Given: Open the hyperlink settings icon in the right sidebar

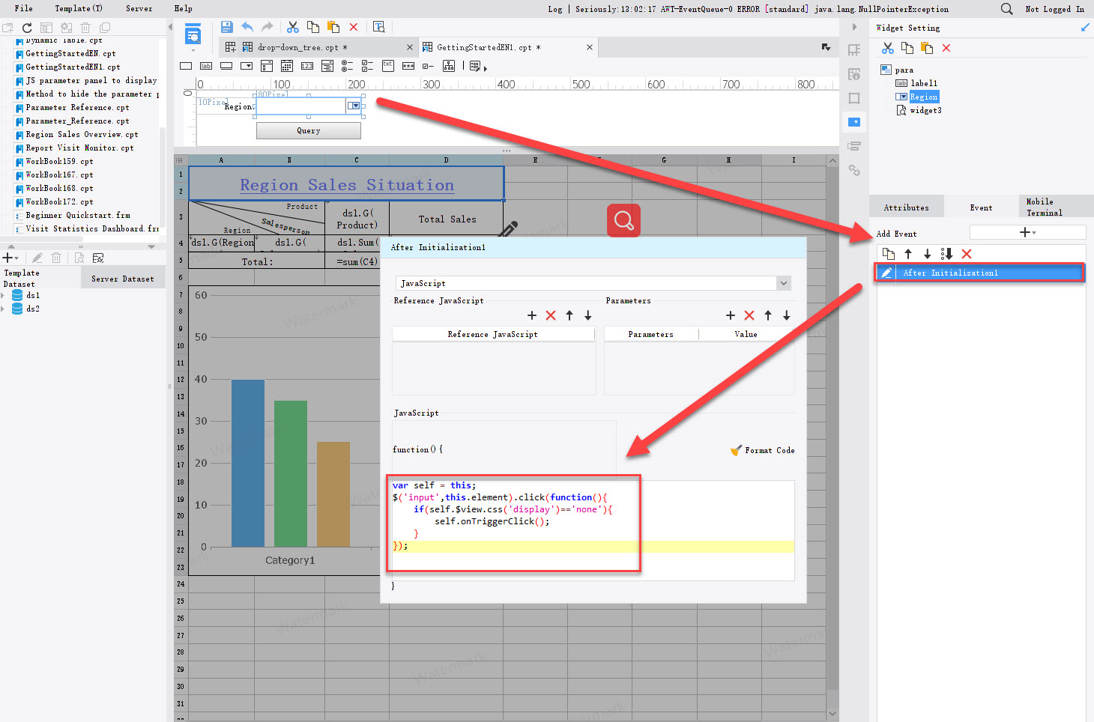Looking at the screenshot, I should [854, 170].
